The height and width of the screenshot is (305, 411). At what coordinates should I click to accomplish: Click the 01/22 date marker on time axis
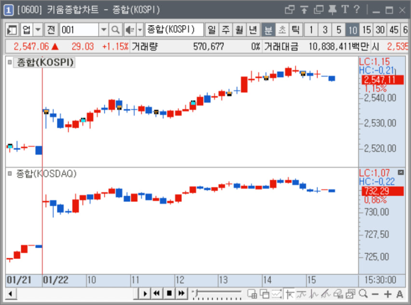coord(56,280)
